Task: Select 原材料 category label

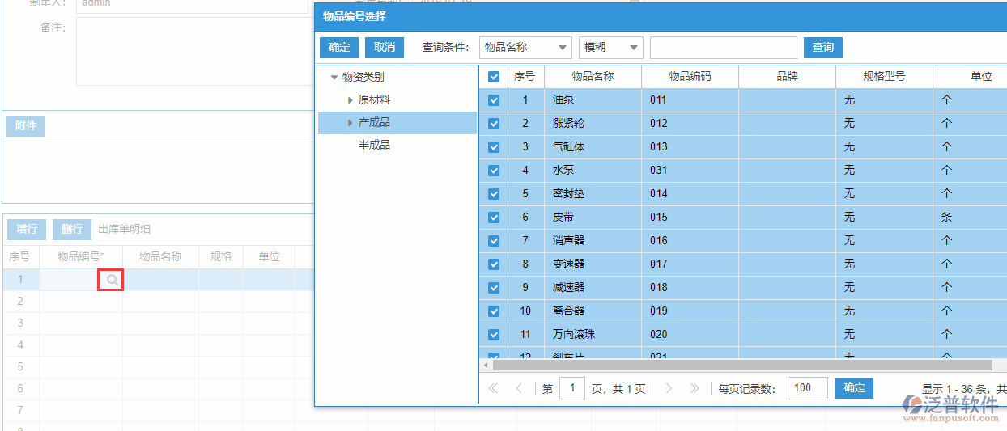Action: tap(374, 100)
